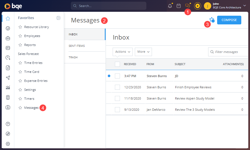Open Resource Library favorite

(37, 27)
